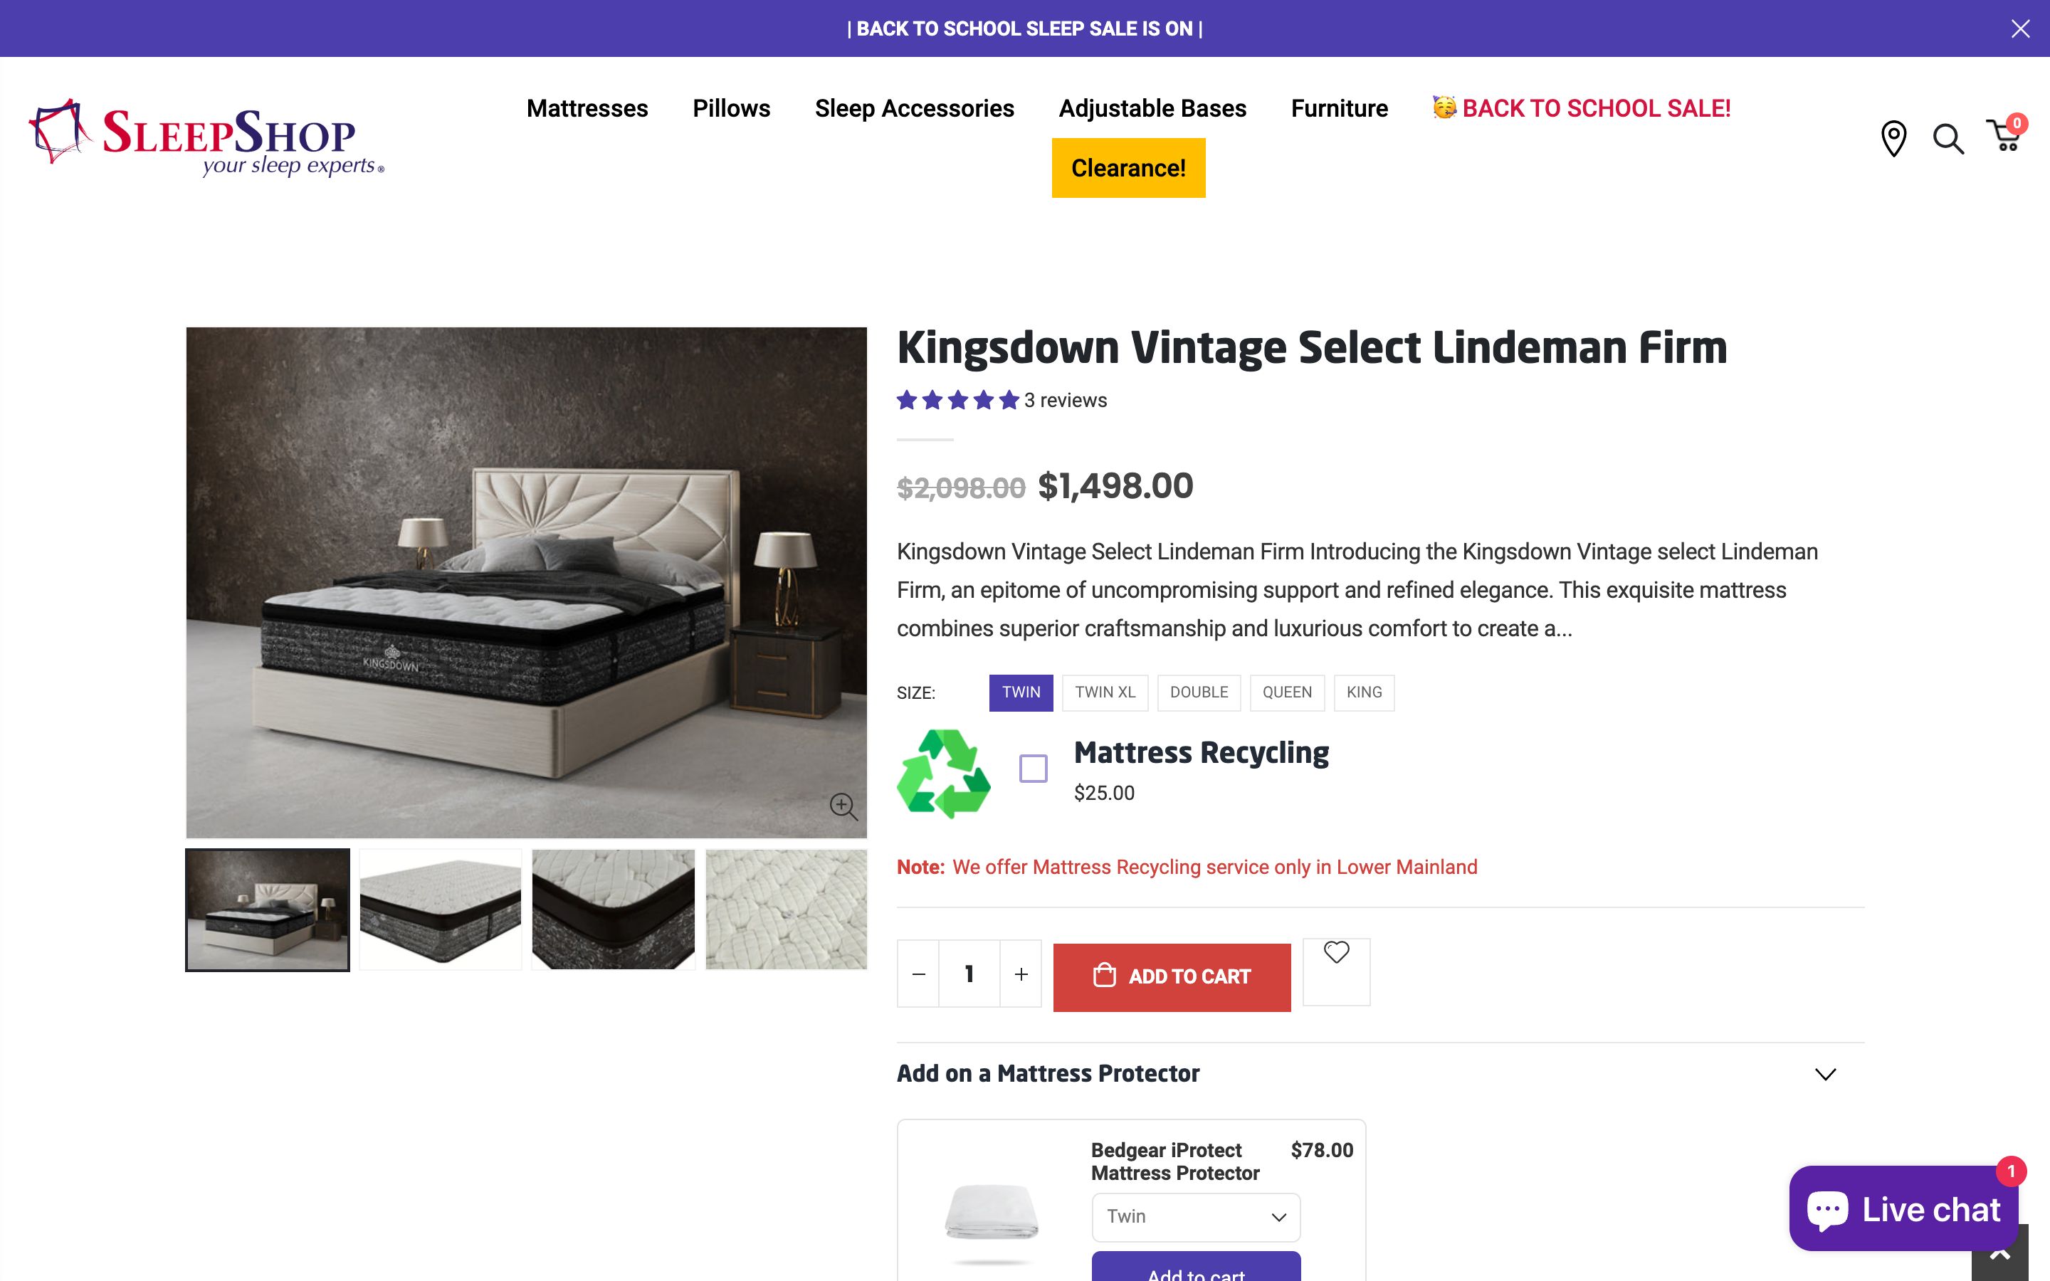Viewport: 2050px width, 1281px height.
Task: Select the KING size option
Action: pos(1364,692)
